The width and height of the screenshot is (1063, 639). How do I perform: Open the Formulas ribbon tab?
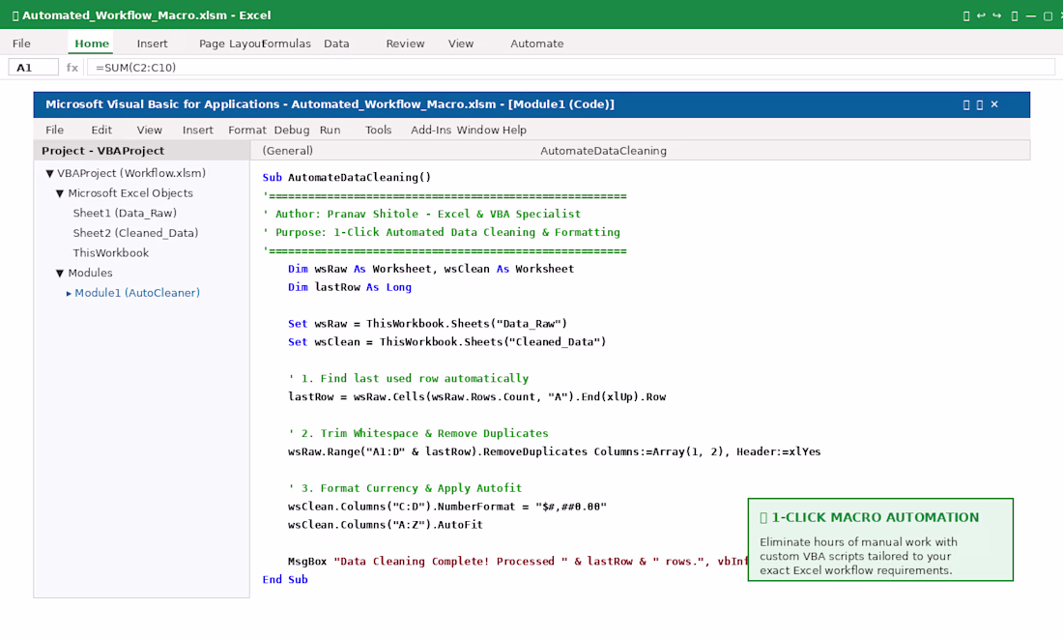coord(287,44)
